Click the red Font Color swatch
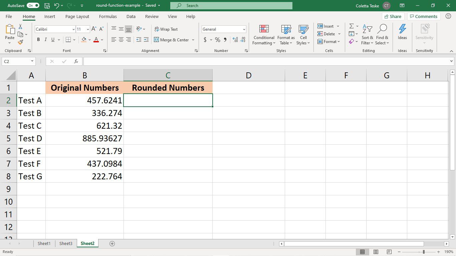 96,40
